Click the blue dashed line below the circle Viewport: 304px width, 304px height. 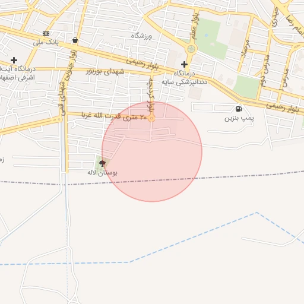pos(192,236)
